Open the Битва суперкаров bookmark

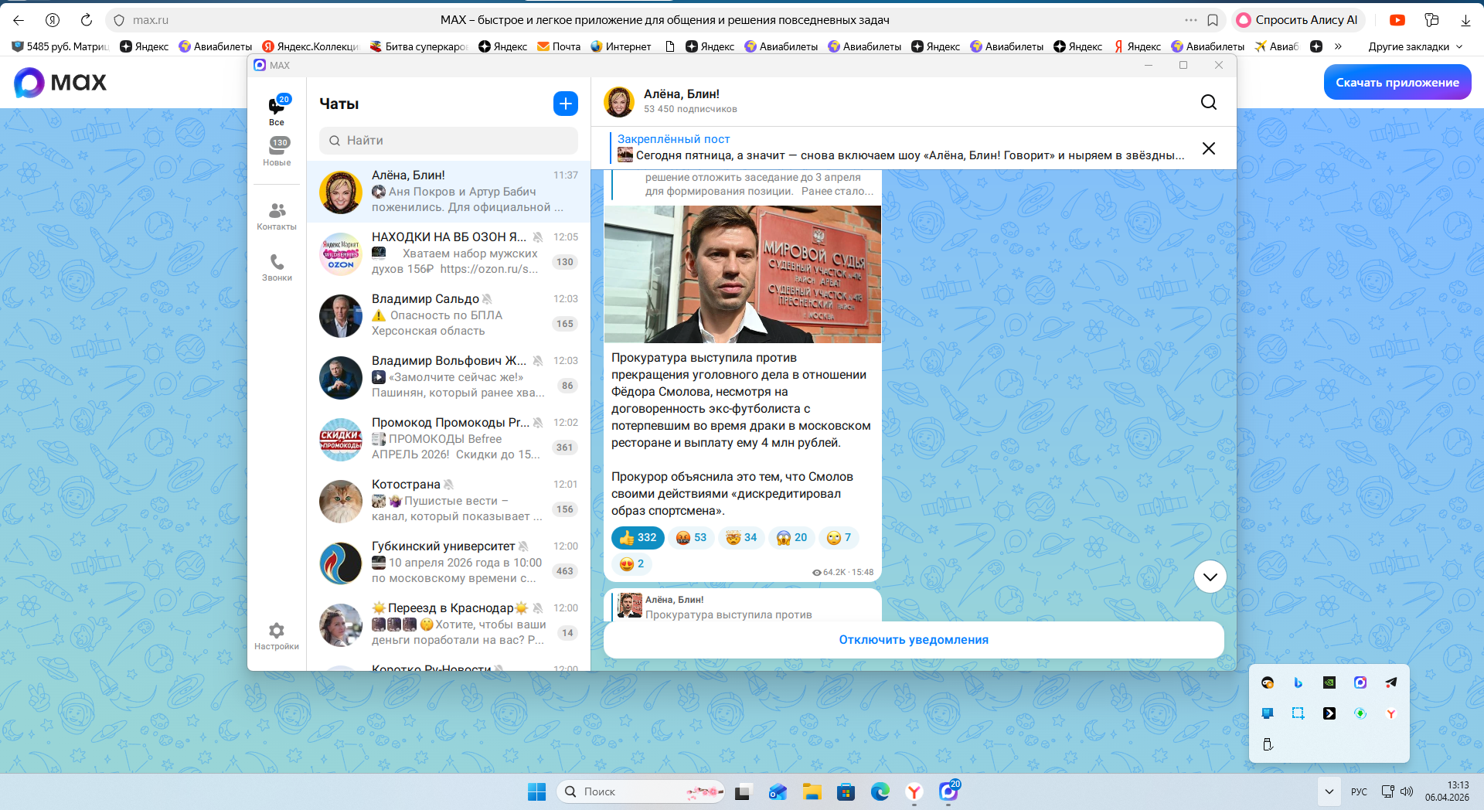[x=419, y=46]
